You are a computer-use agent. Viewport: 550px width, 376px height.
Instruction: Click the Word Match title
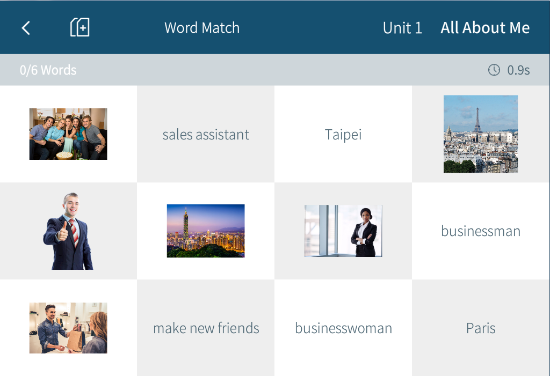click(x=202, y=28)
